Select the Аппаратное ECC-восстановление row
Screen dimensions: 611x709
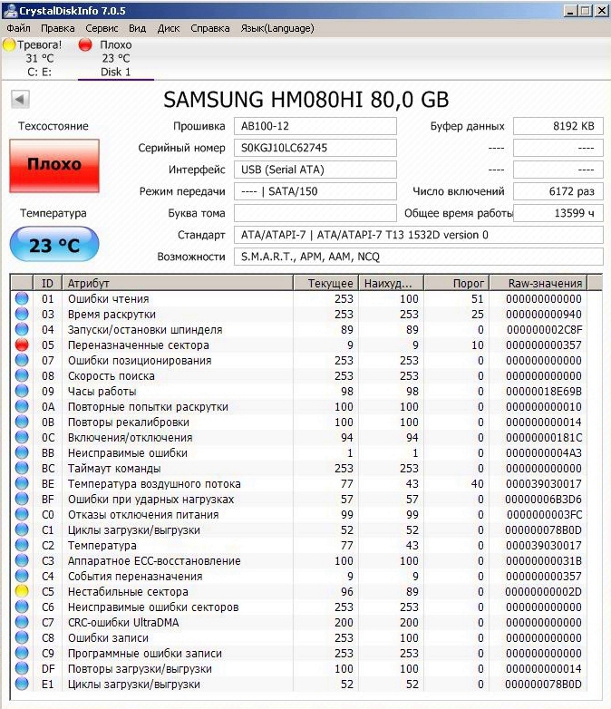coord(298,560)
